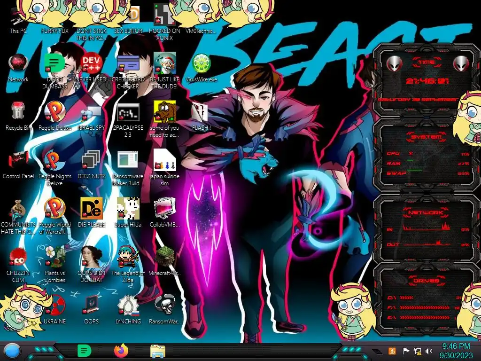Open the Super Hilda game icon

point(128,213)
